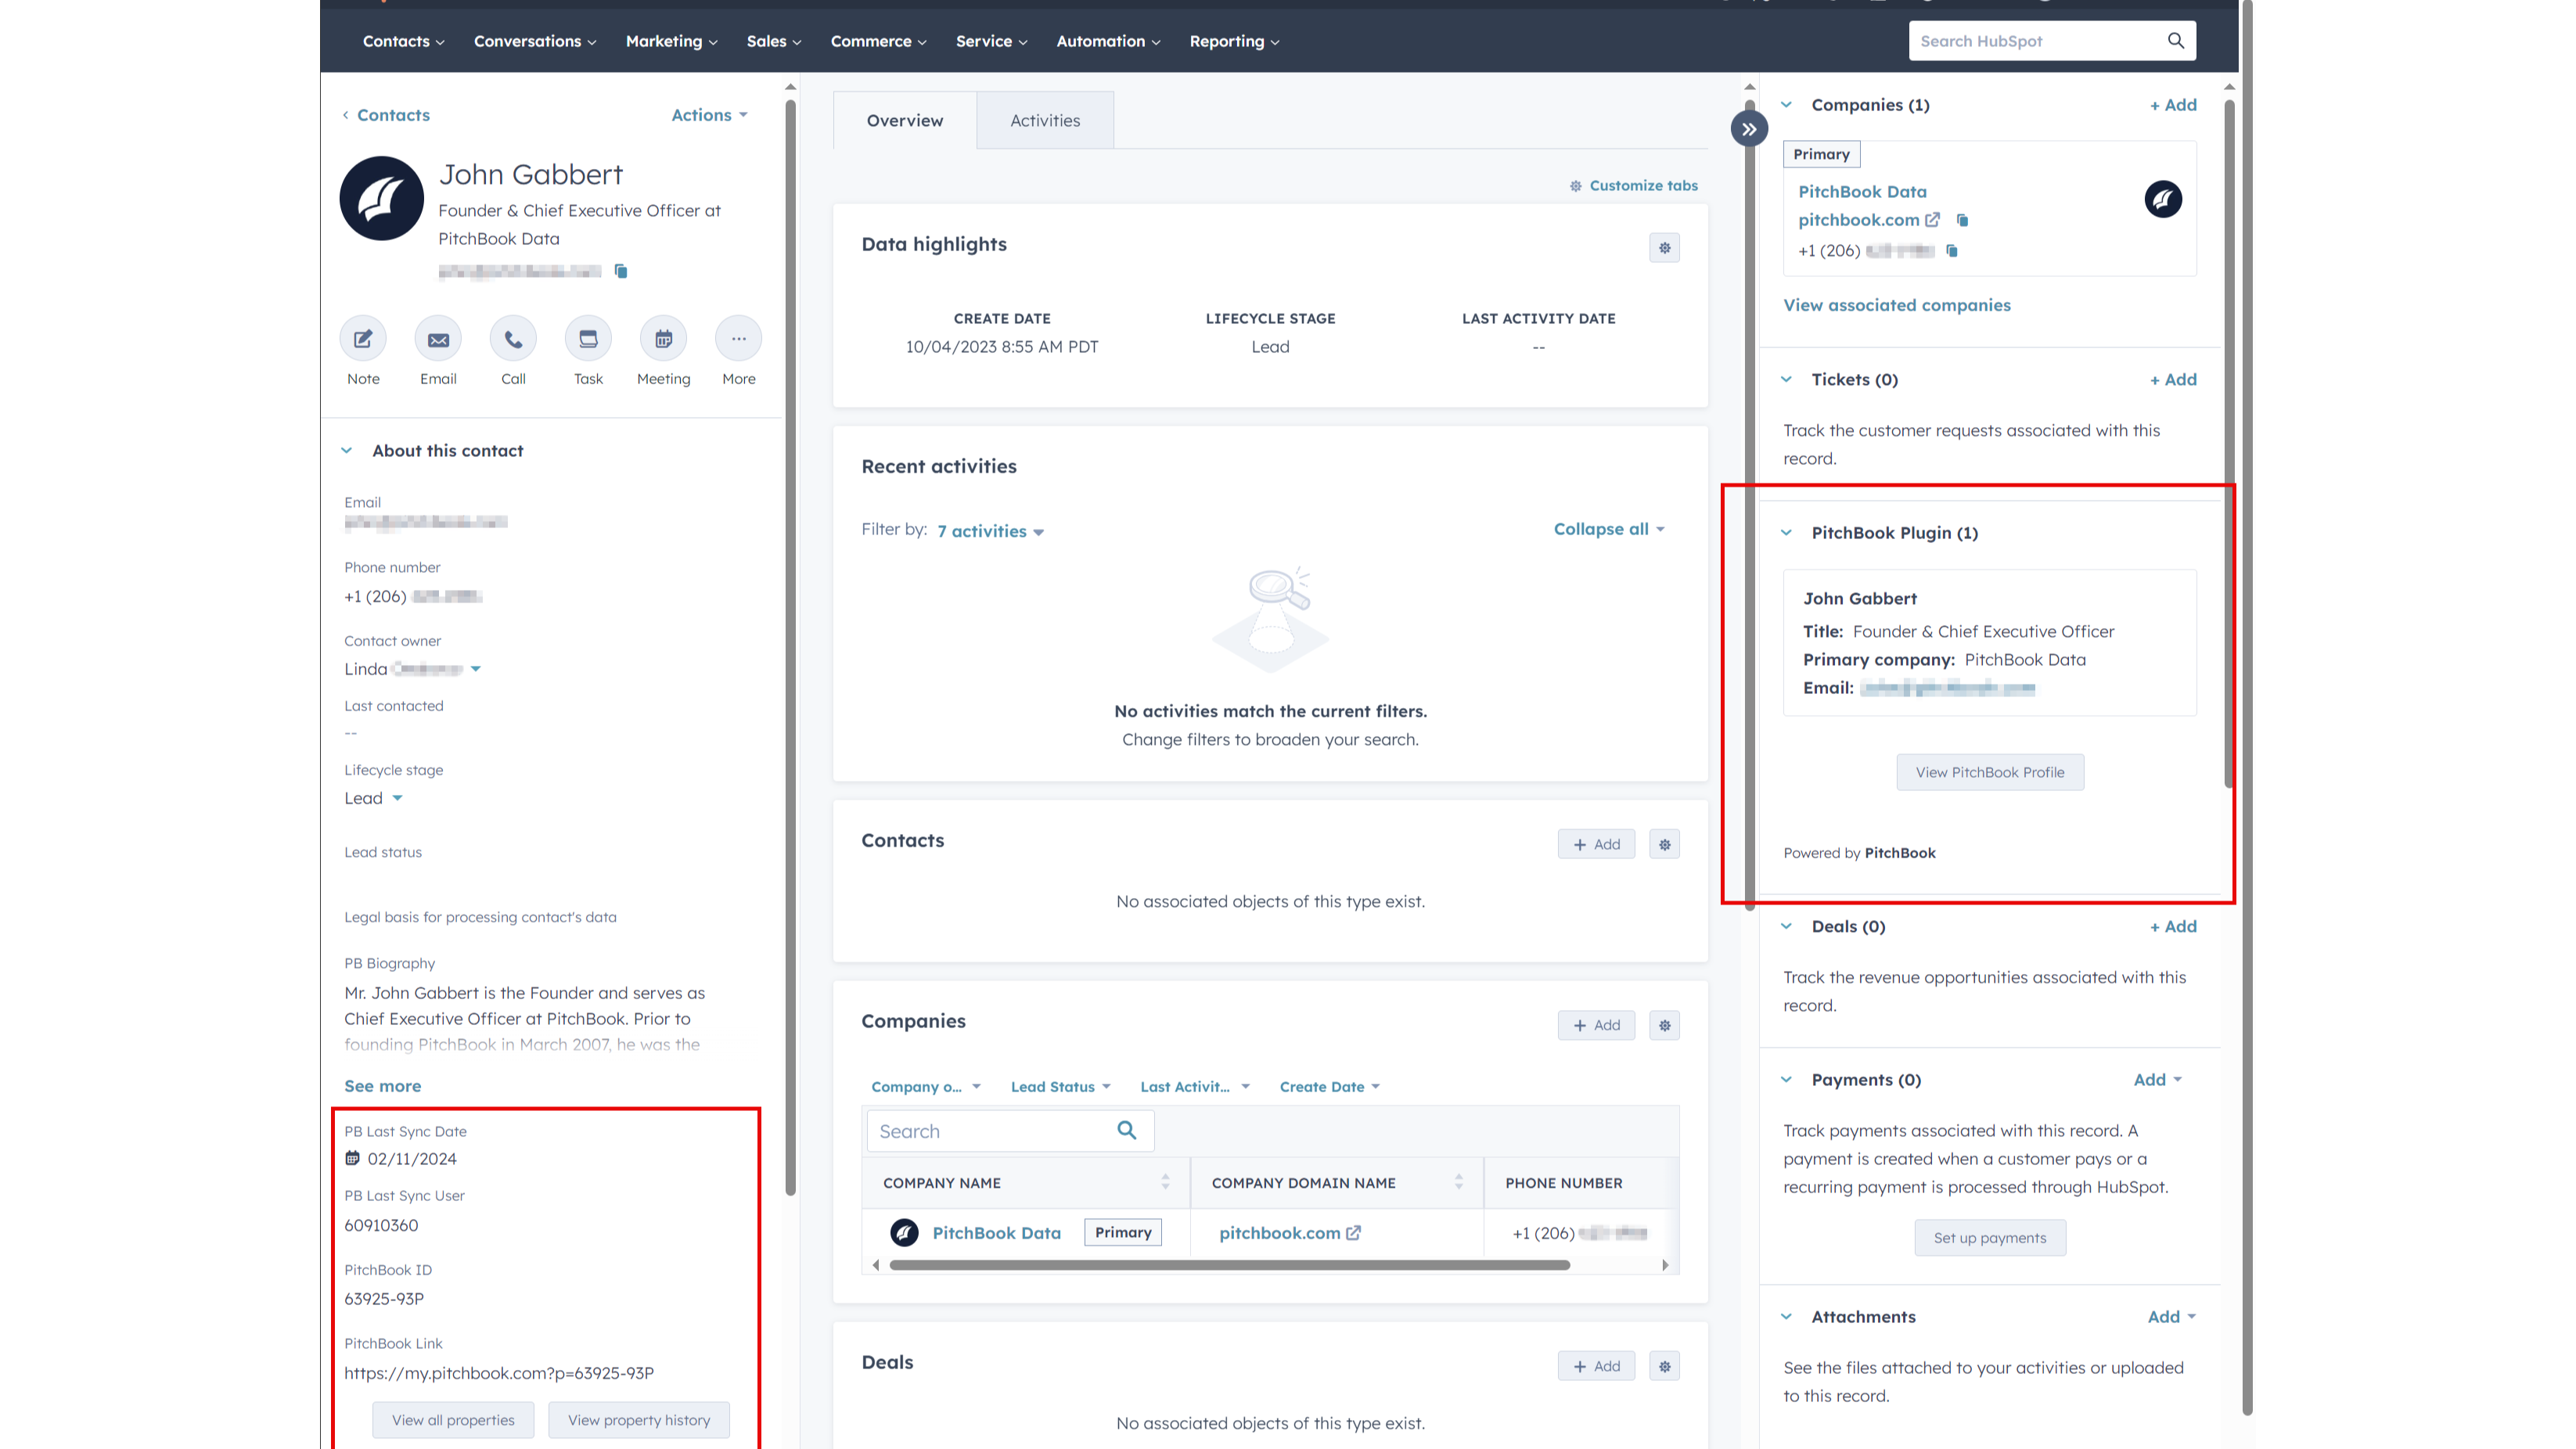Screen dimensions: 2576x1449
Task: Collapse the Tickets section
Action: pos(1786,379)
